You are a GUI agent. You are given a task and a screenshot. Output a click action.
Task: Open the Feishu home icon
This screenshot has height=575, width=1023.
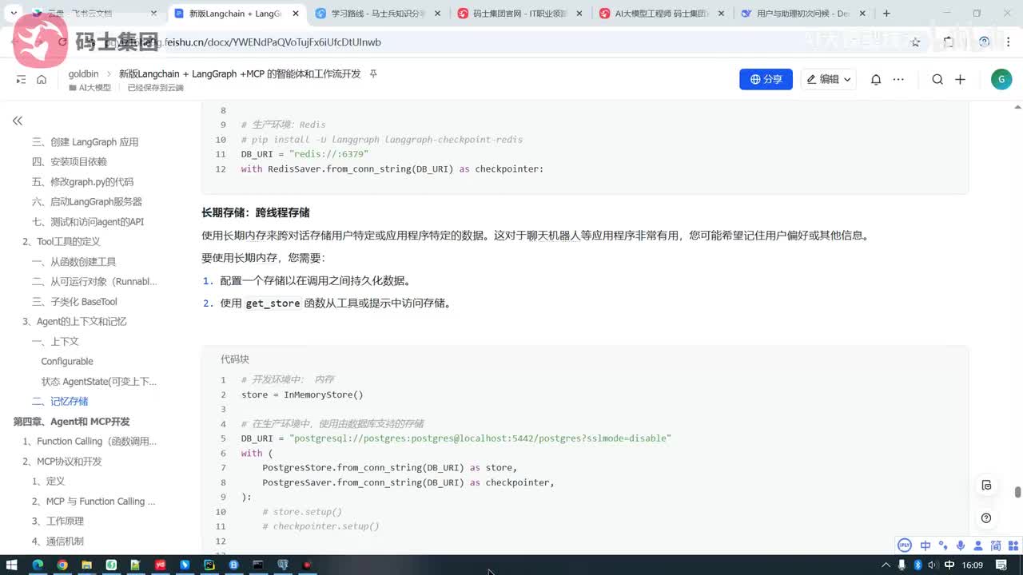(42, 79)
